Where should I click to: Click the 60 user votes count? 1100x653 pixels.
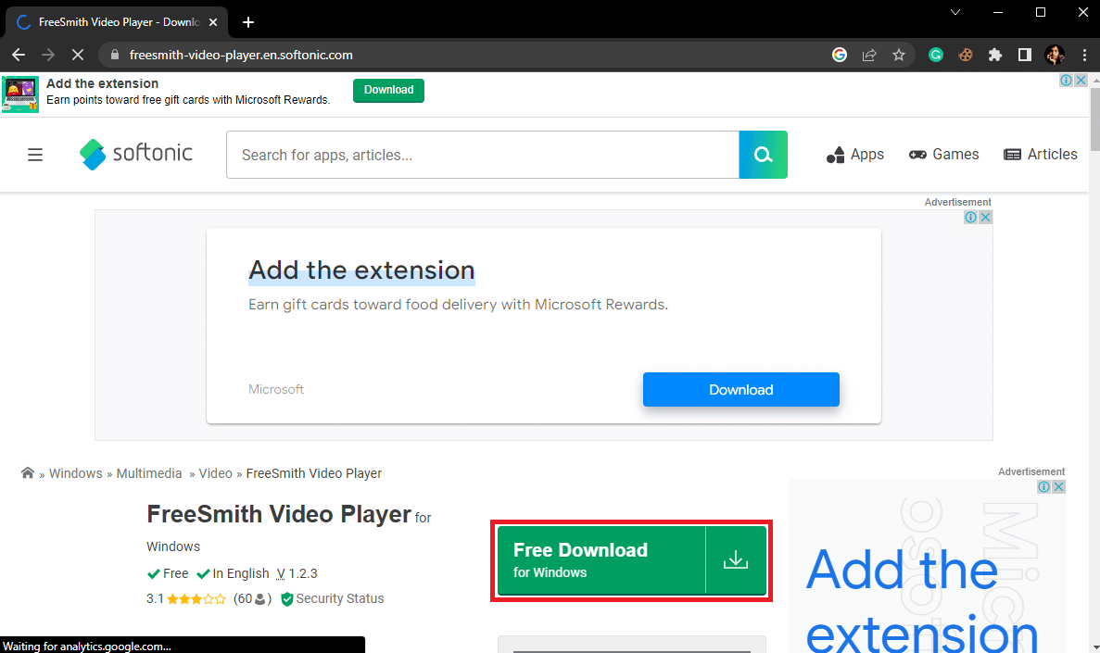pos(252,598)
